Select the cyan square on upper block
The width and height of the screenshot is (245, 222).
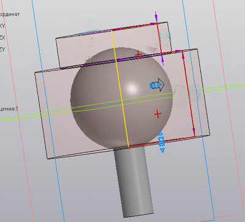(165, 37)
